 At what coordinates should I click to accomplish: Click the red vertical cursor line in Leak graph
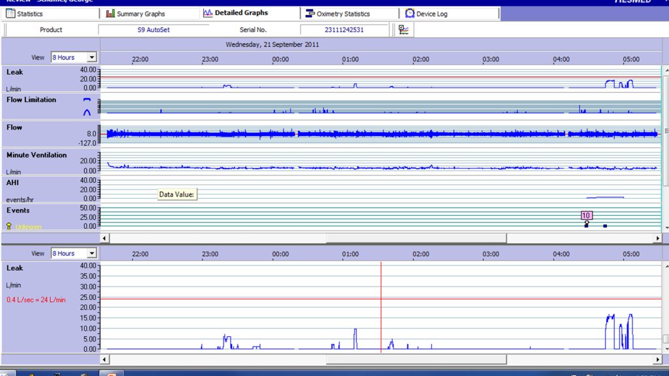[x=381, y=307]
